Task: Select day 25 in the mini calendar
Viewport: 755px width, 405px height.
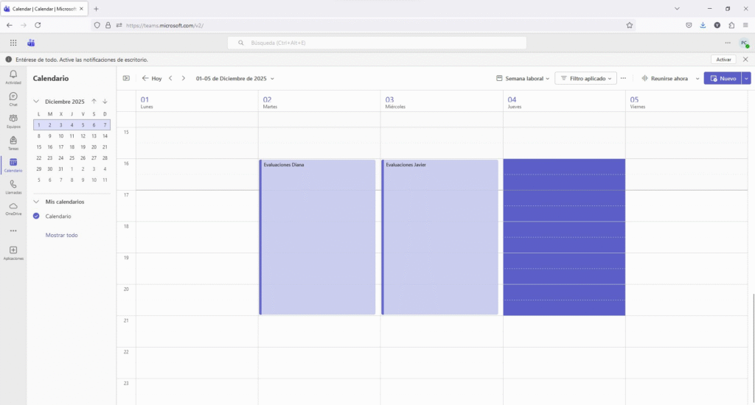Action: tap(72, 158)
